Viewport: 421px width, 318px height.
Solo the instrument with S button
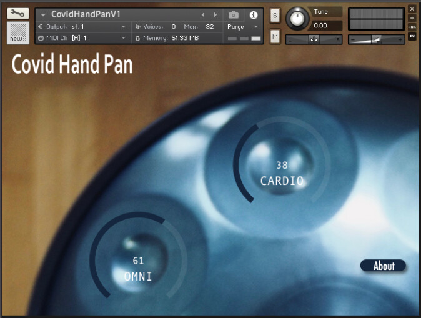[x=275, y=16]
